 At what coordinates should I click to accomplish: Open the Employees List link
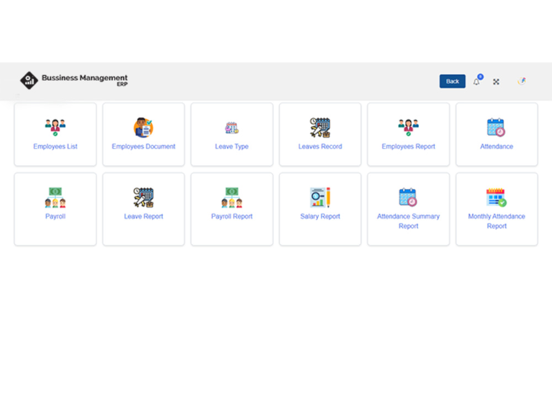55,146
